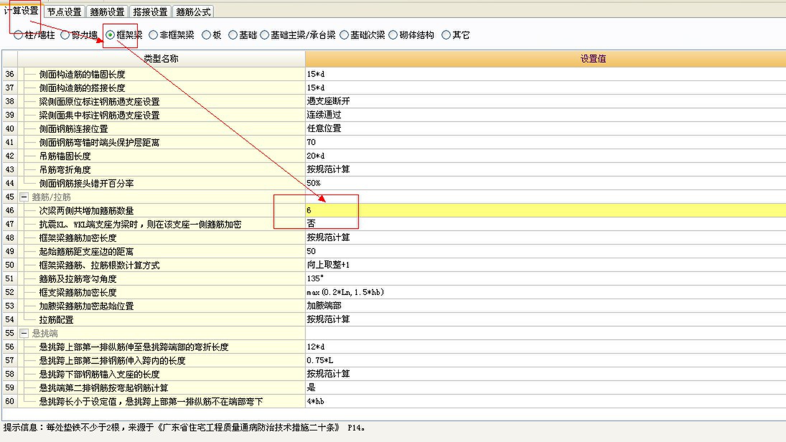Switch to the 节点设置 tab
786x442 pixels.
tap(64, 12)
